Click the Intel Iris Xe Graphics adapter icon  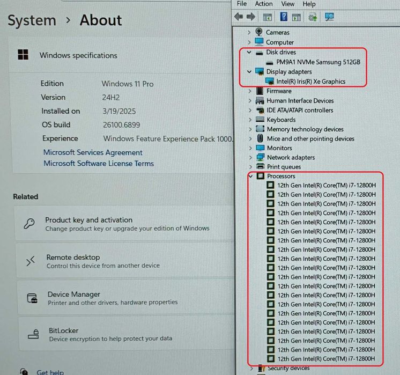coord(270,81)
